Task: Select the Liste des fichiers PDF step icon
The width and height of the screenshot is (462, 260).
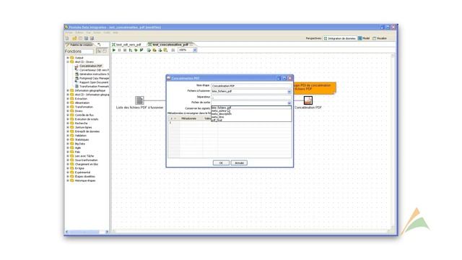Action: pos(139,100)
